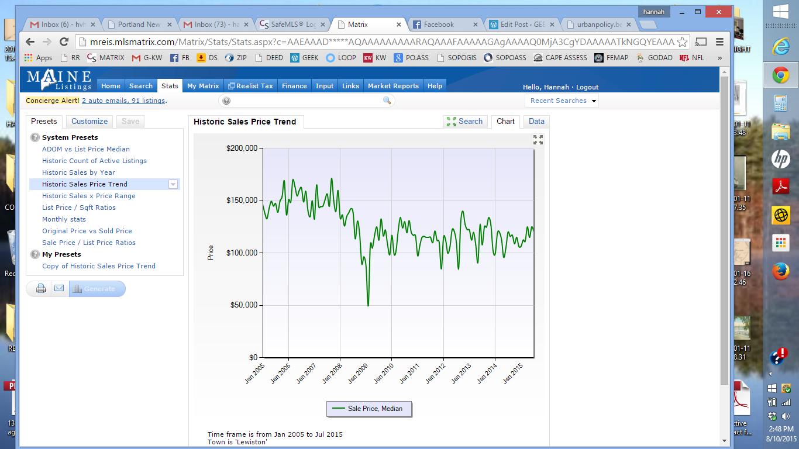Open the Chrome menu button
This screenshot has width=799, height=449.
tap(719, 42)
